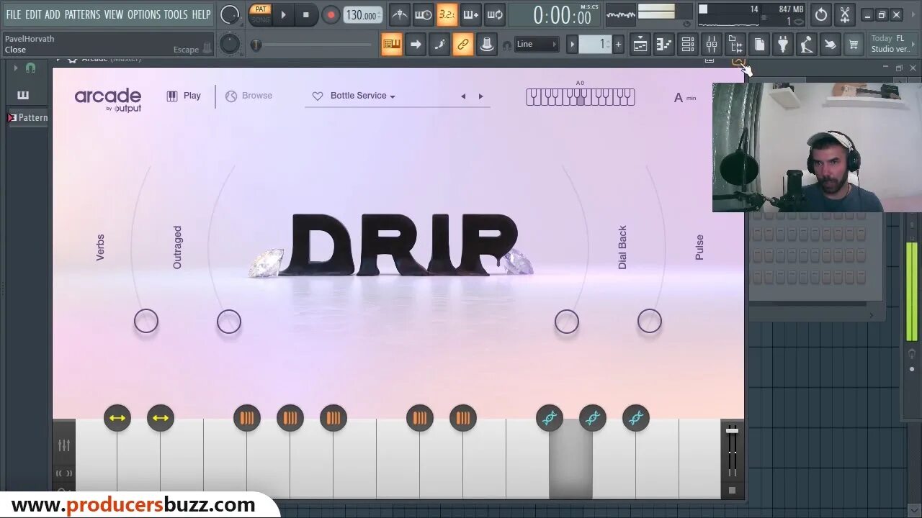The height and width of the screenshot is (518, 922).
Task: Favorite the Bottle Service kit heart
Action: (318, 96)
